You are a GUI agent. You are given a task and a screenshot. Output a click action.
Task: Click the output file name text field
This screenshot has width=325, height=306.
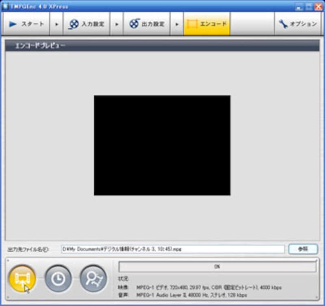point(173,249)
